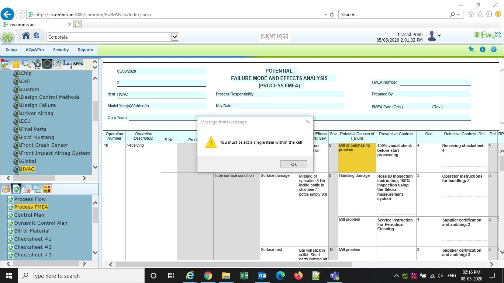Open Process Flow document
Viewport: 504px width, 283px height.
pos(30,199)
